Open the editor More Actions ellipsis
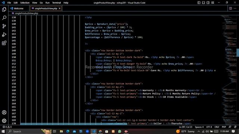239x134 pixels. [235, 8]
